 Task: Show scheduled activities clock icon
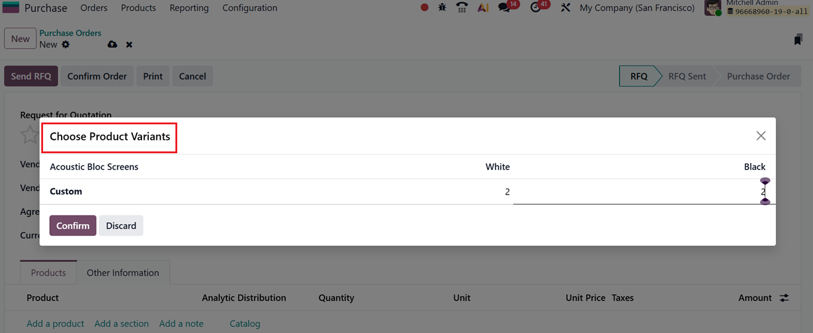coord(536,8)
